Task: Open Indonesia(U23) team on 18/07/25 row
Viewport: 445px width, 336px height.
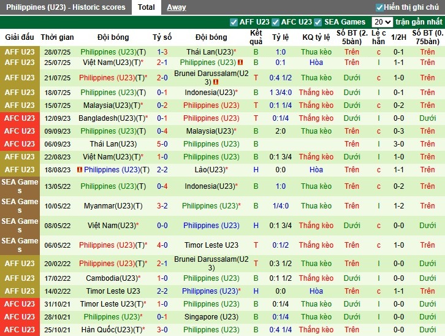Action: [210, 93]
